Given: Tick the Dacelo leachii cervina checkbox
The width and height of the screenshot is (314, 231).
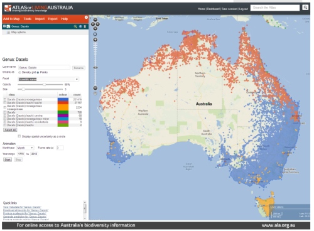Looking at the screenshot, I should point(4,115).
